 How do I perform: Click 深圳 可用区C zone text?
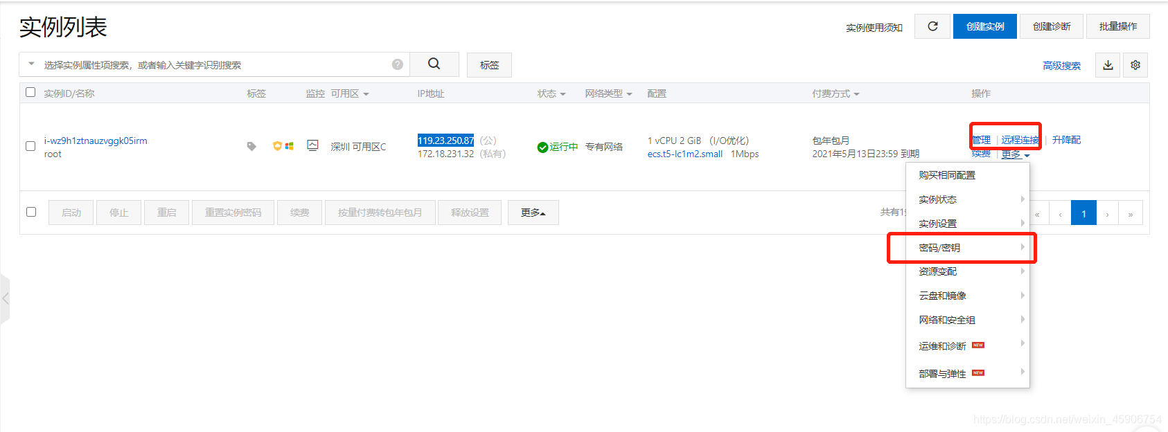click(x=358, y=147)
